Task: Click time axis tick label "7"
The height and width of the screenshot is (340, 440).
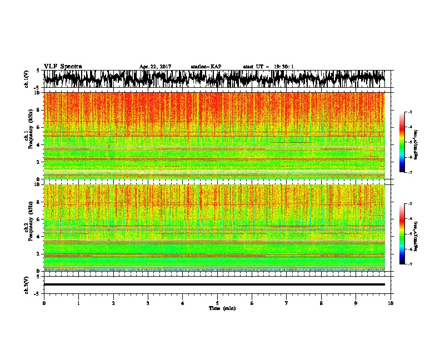Action: coord(287,303)
